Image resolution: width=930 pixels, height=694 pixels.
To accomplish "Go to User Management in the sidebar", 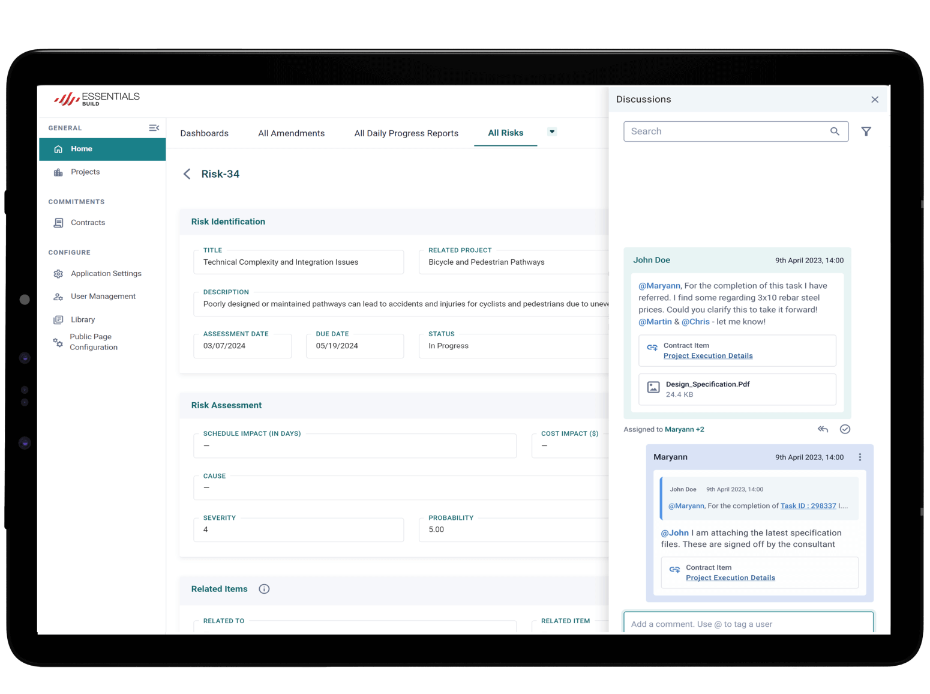I will [103, 297].
